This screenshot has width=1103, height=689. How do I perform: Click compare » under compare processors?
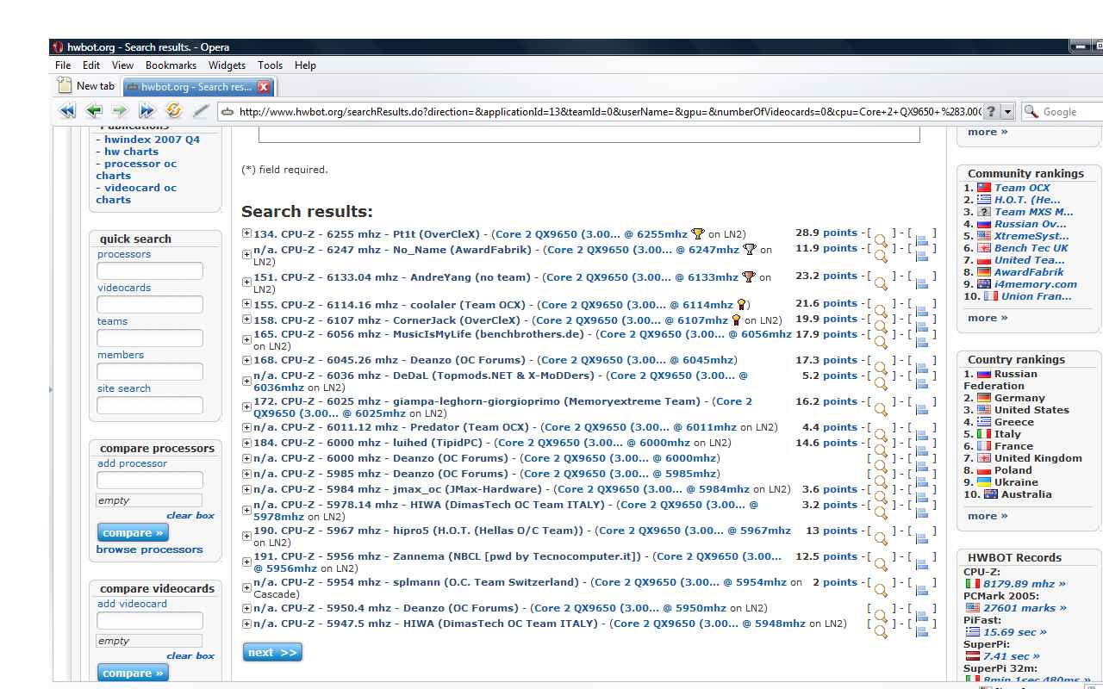[133, 533]
